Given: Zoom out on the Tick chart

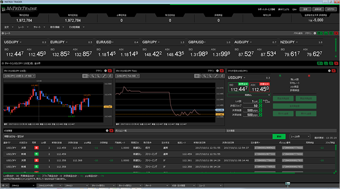Looking at the screenshot, I should click(210, 76).
